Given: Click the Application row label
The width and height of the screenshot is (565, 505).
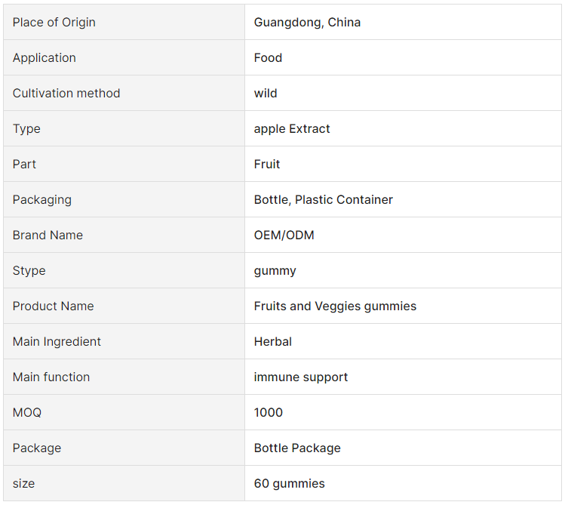Looking at the screenshot, I should tap(45, 58).
